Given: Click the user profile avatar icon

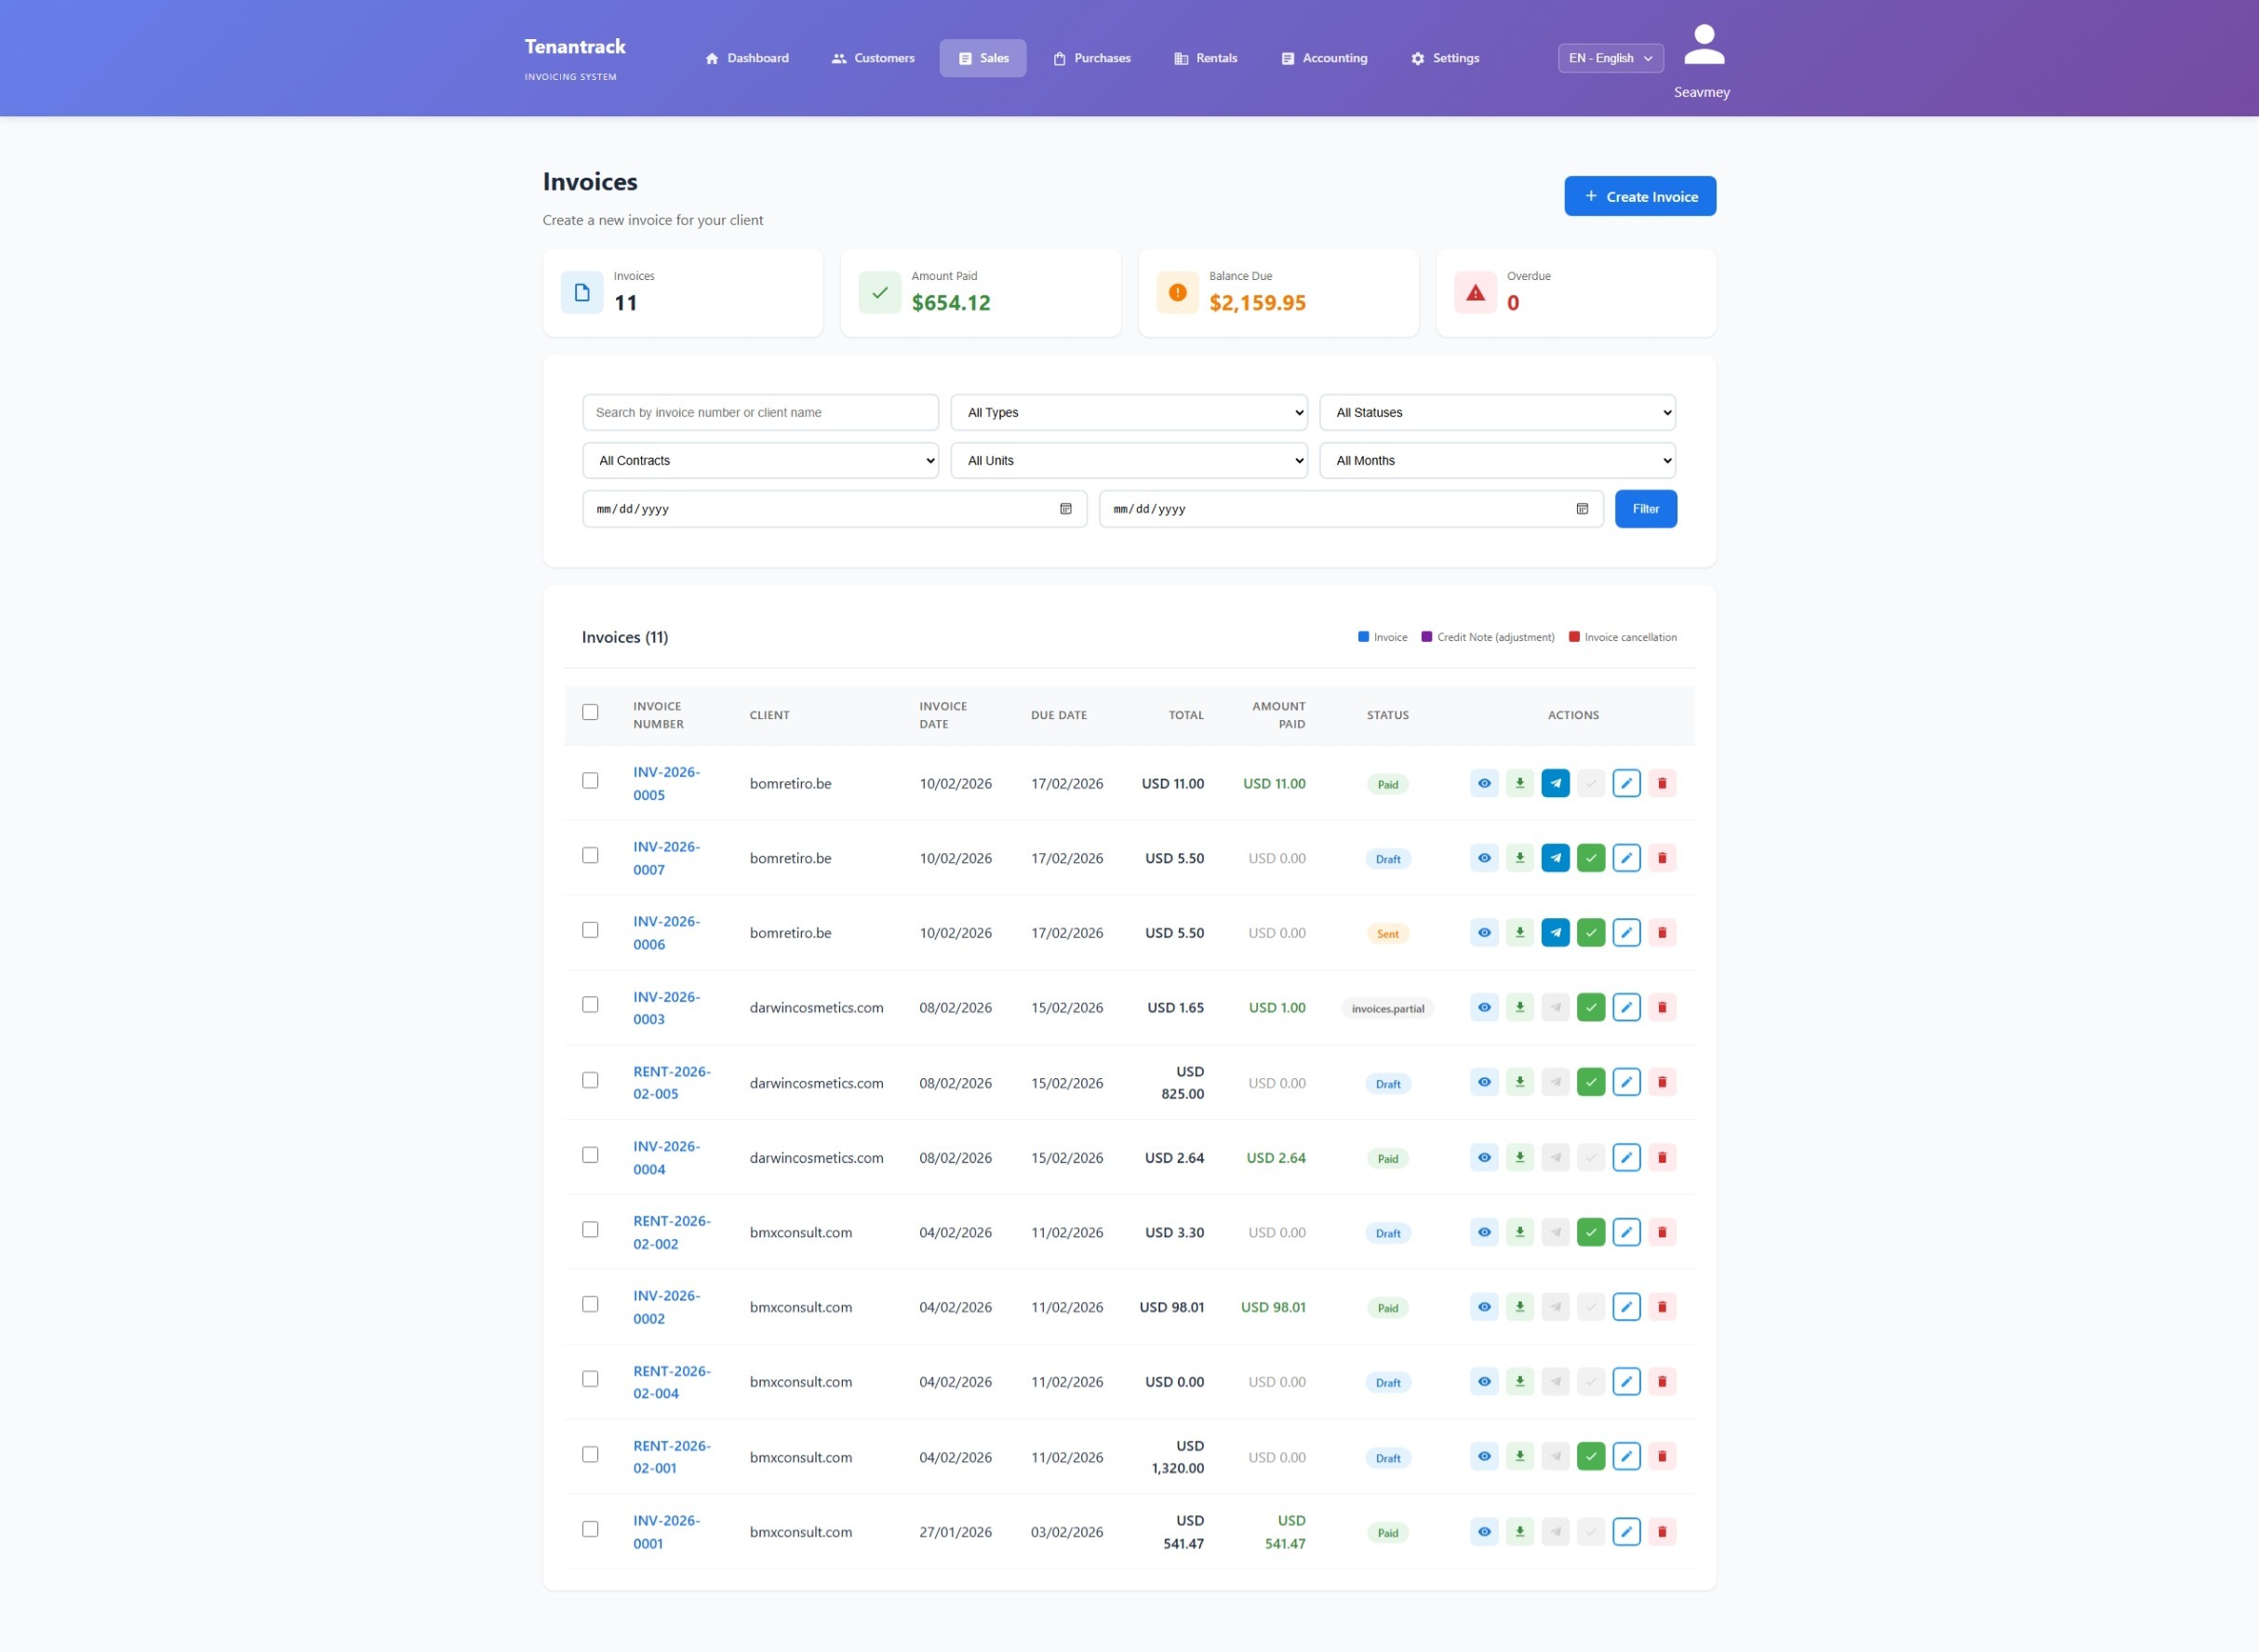Looking at the screenshot, I should pyautogui.click(x=1703, y=46).
